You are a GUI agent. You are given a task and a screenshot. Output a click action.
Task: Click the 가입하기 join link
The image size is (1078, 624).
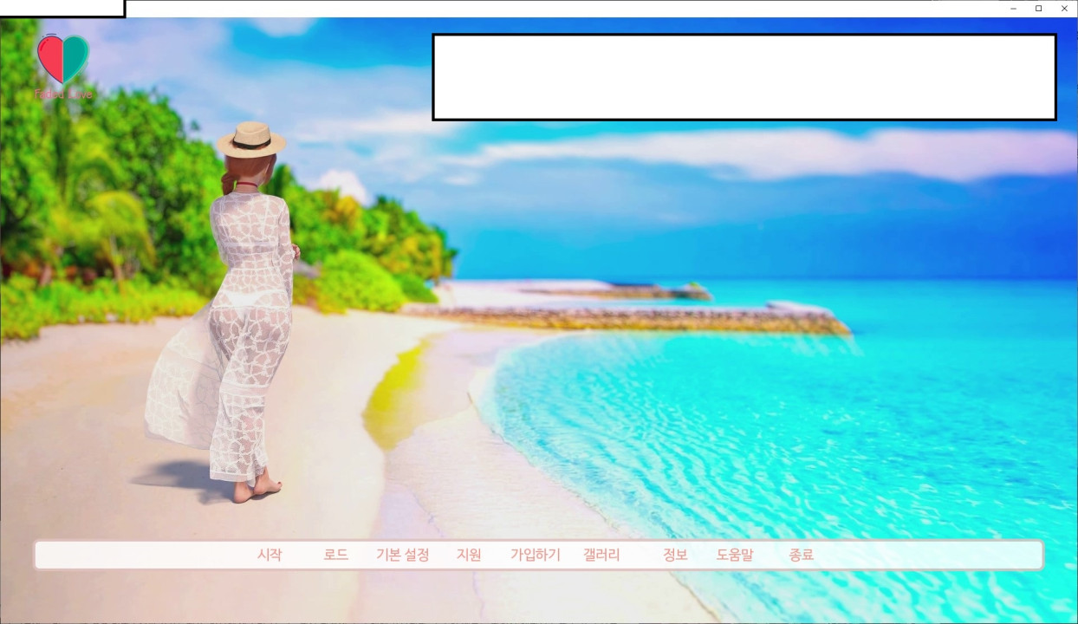(535, 556)
